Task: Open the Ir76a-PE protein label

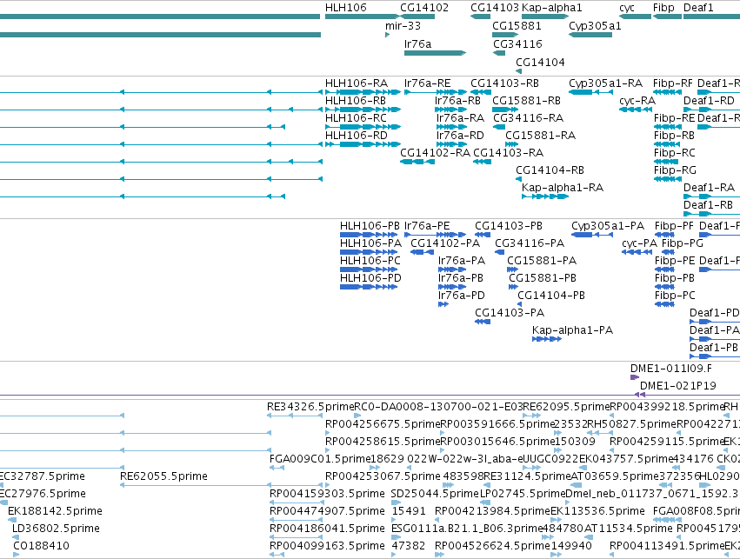Action: click(x=427, y=226)
